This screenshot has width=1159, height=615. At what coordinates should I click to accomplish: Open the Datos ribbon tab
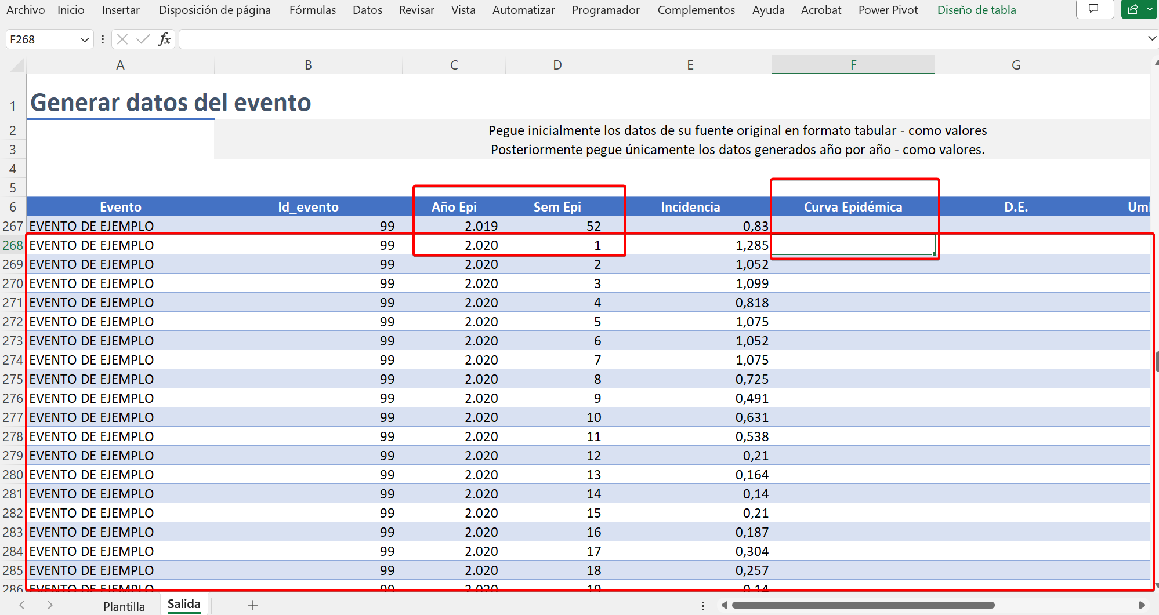point(367,10)
